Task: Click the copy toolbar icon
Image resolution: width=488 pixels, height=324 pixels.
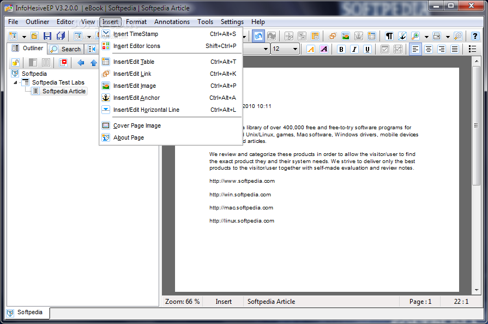Action: [x=302, y=36]
